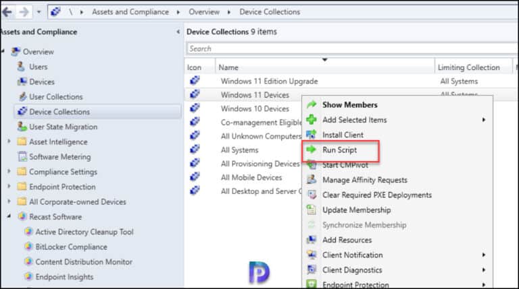
Task: Expand All Corporate-owned Devices folder
Action: click(9, 201)
